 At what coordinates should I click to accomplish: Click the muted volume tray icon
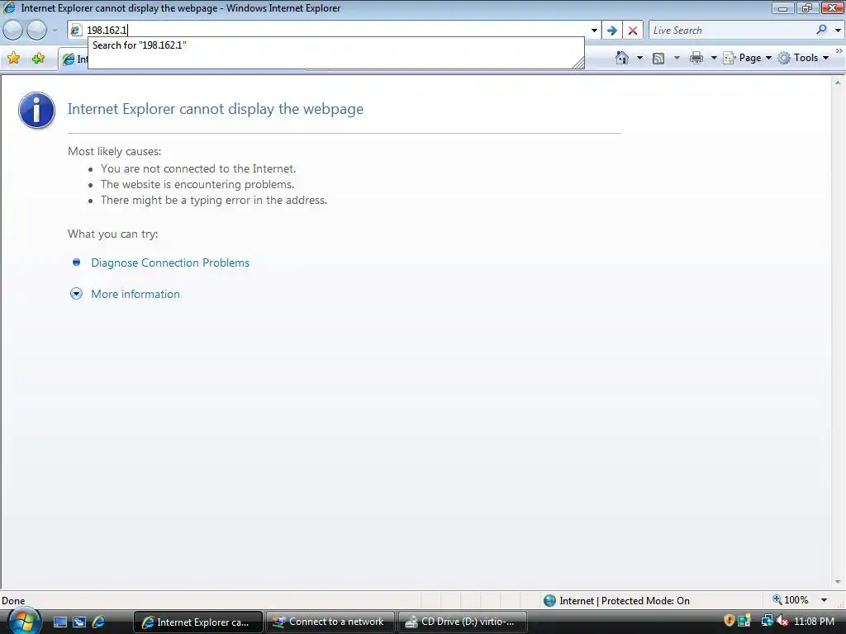pos(782,621)
